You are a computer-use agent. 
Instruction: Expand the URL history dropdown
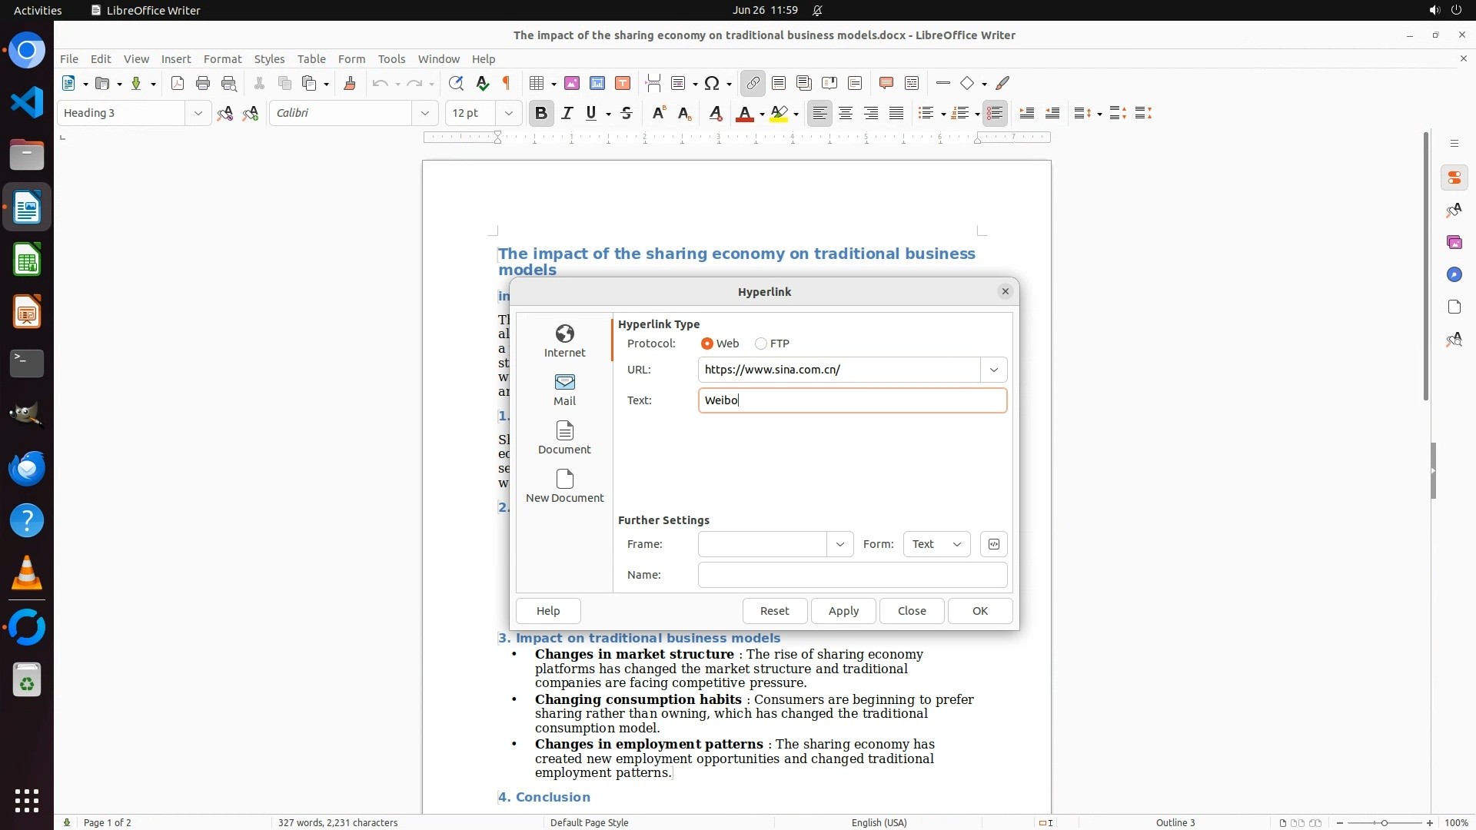[993, 370]
